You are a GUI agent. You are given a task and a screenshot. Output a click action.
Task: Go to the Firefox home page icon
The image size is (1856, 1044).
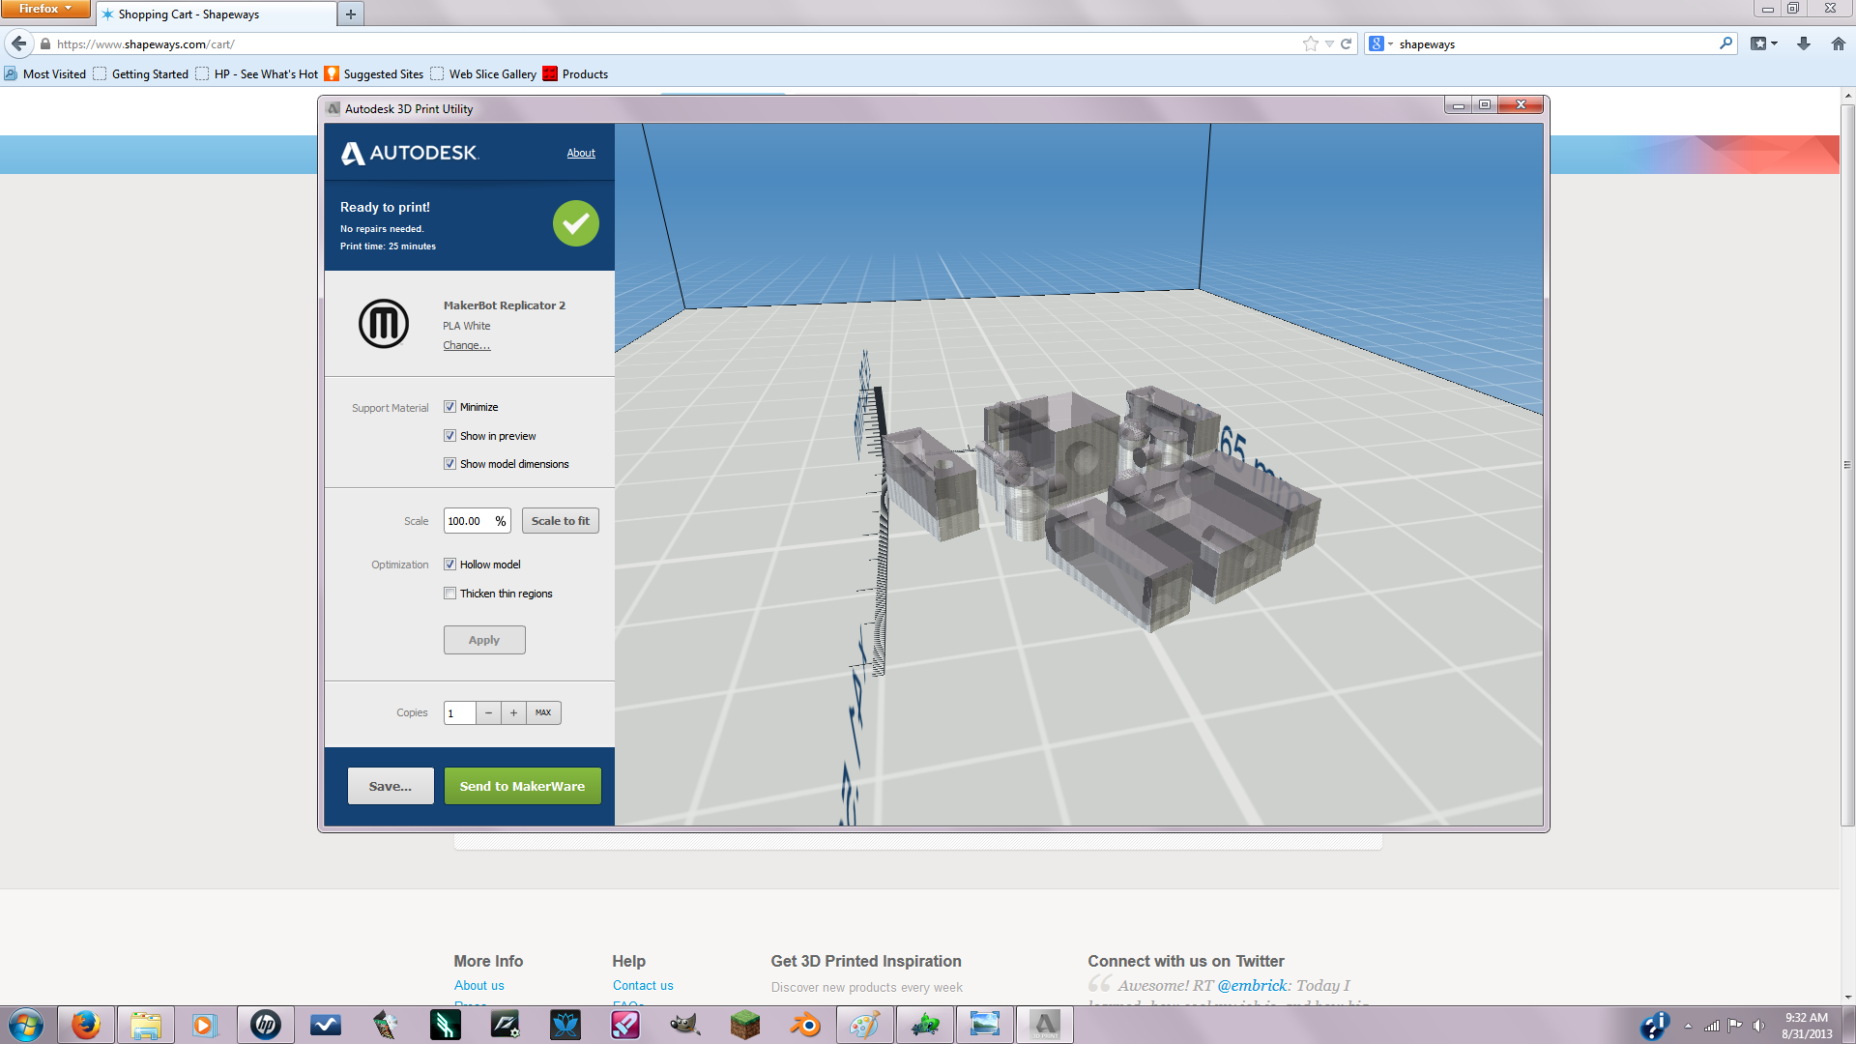(x=1838, y=43)
